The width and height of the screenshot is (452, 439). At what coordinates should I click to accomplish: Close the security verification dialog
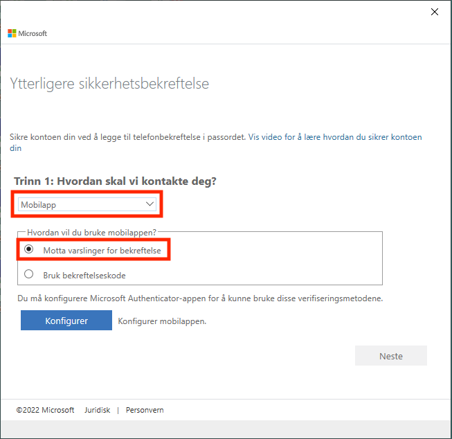[x=435, y=12]
